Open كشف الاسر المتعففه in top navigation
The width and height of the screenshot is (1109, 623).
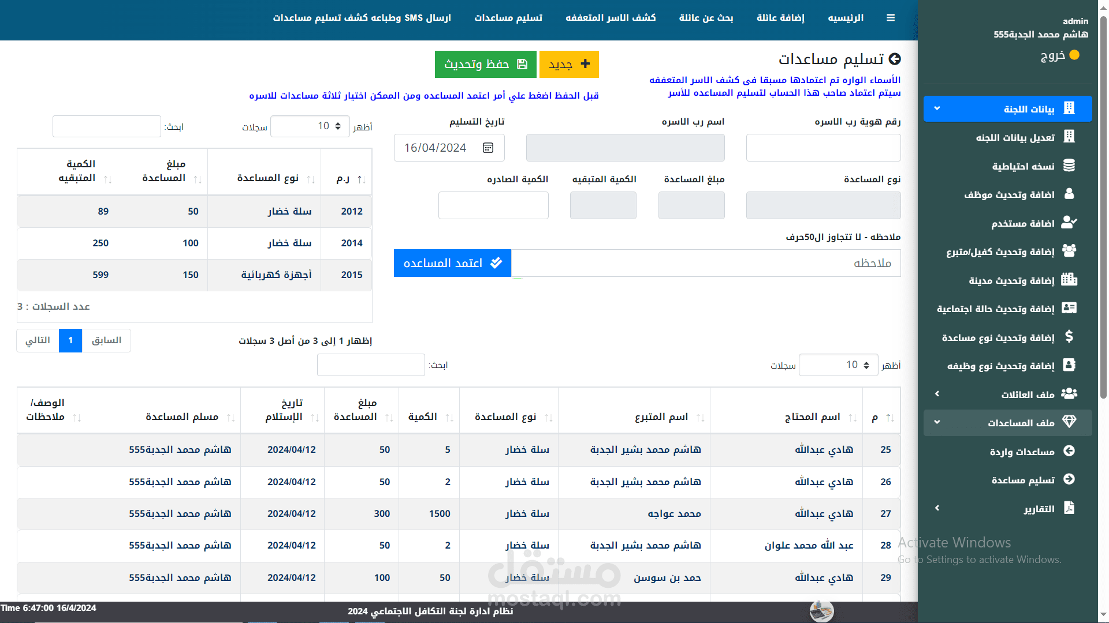[611, 18]
